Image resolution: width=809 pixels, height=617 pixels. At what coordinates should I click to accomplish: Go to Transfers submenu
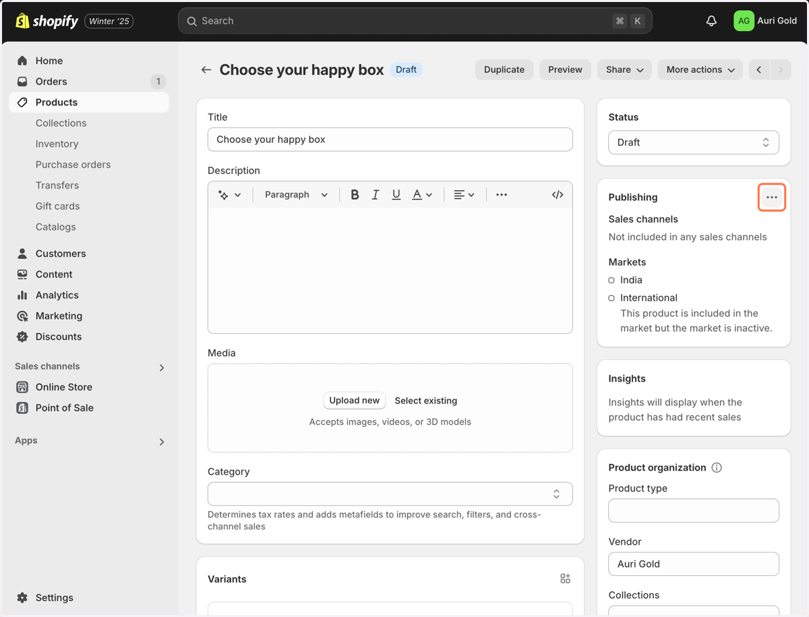coord(57,185)
